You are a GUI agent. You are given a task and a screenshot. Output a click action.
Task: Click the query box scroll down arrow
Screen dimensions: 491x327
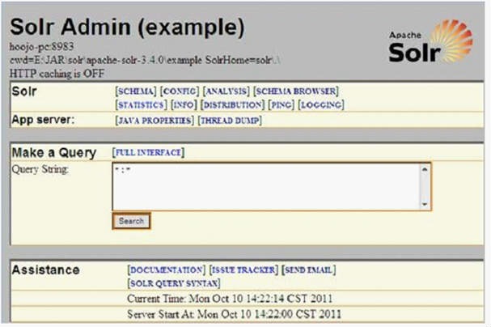[x=425, y=204]
